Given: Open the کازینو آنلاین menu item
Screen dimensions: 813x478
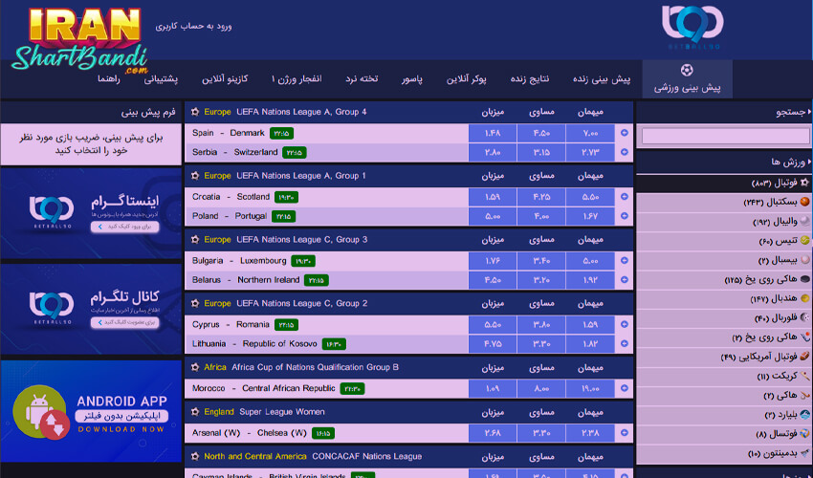Looking at the screenshot, I should point(225,78).
